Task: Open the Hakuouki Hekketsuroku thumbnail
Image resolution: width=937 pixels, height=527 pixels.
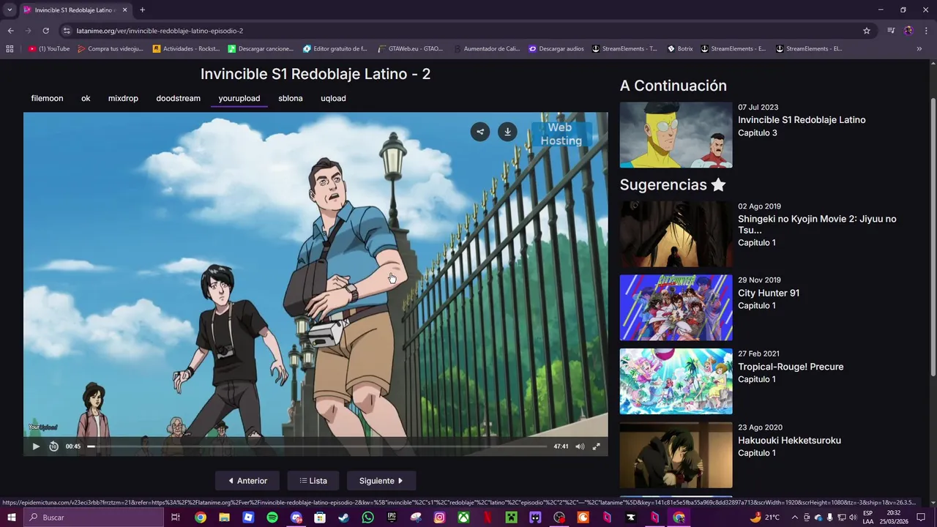Action: coord(676,455)
